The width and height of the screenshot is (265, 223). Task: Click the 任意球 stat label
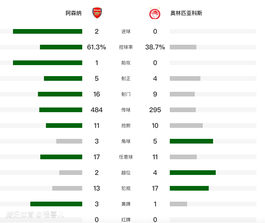(x=126, y=157)
